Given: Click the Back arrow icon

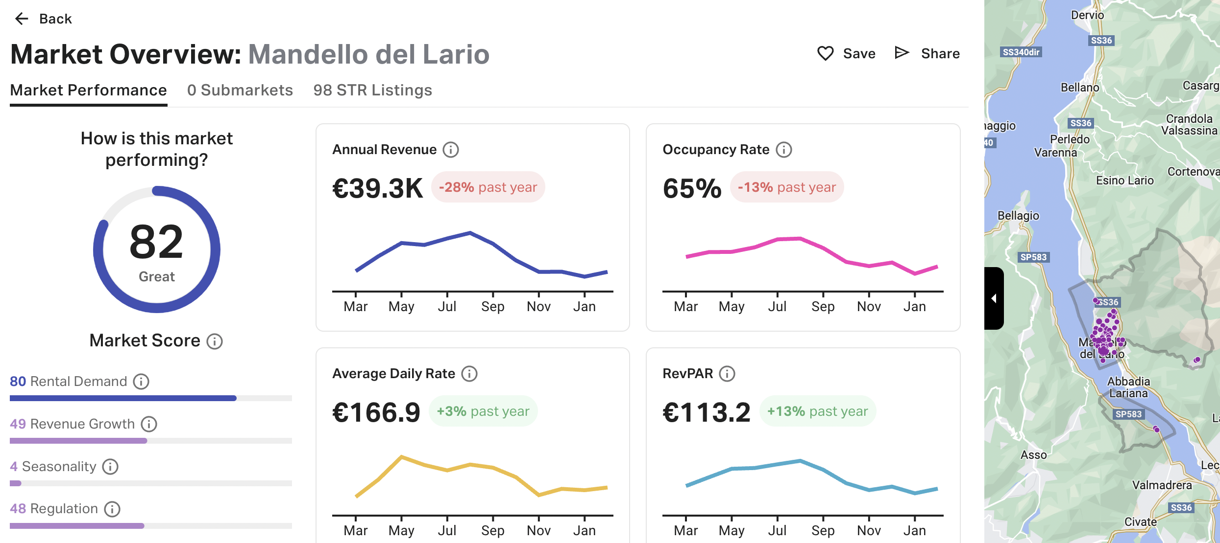Looking at the screenshot, I should pyautogui.click(x=22, y=19).
